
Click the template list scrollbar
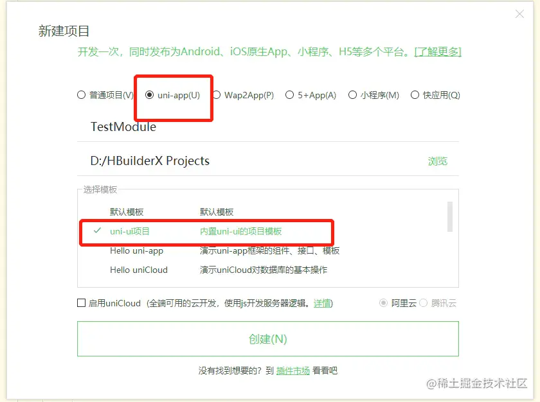[450, 216]
